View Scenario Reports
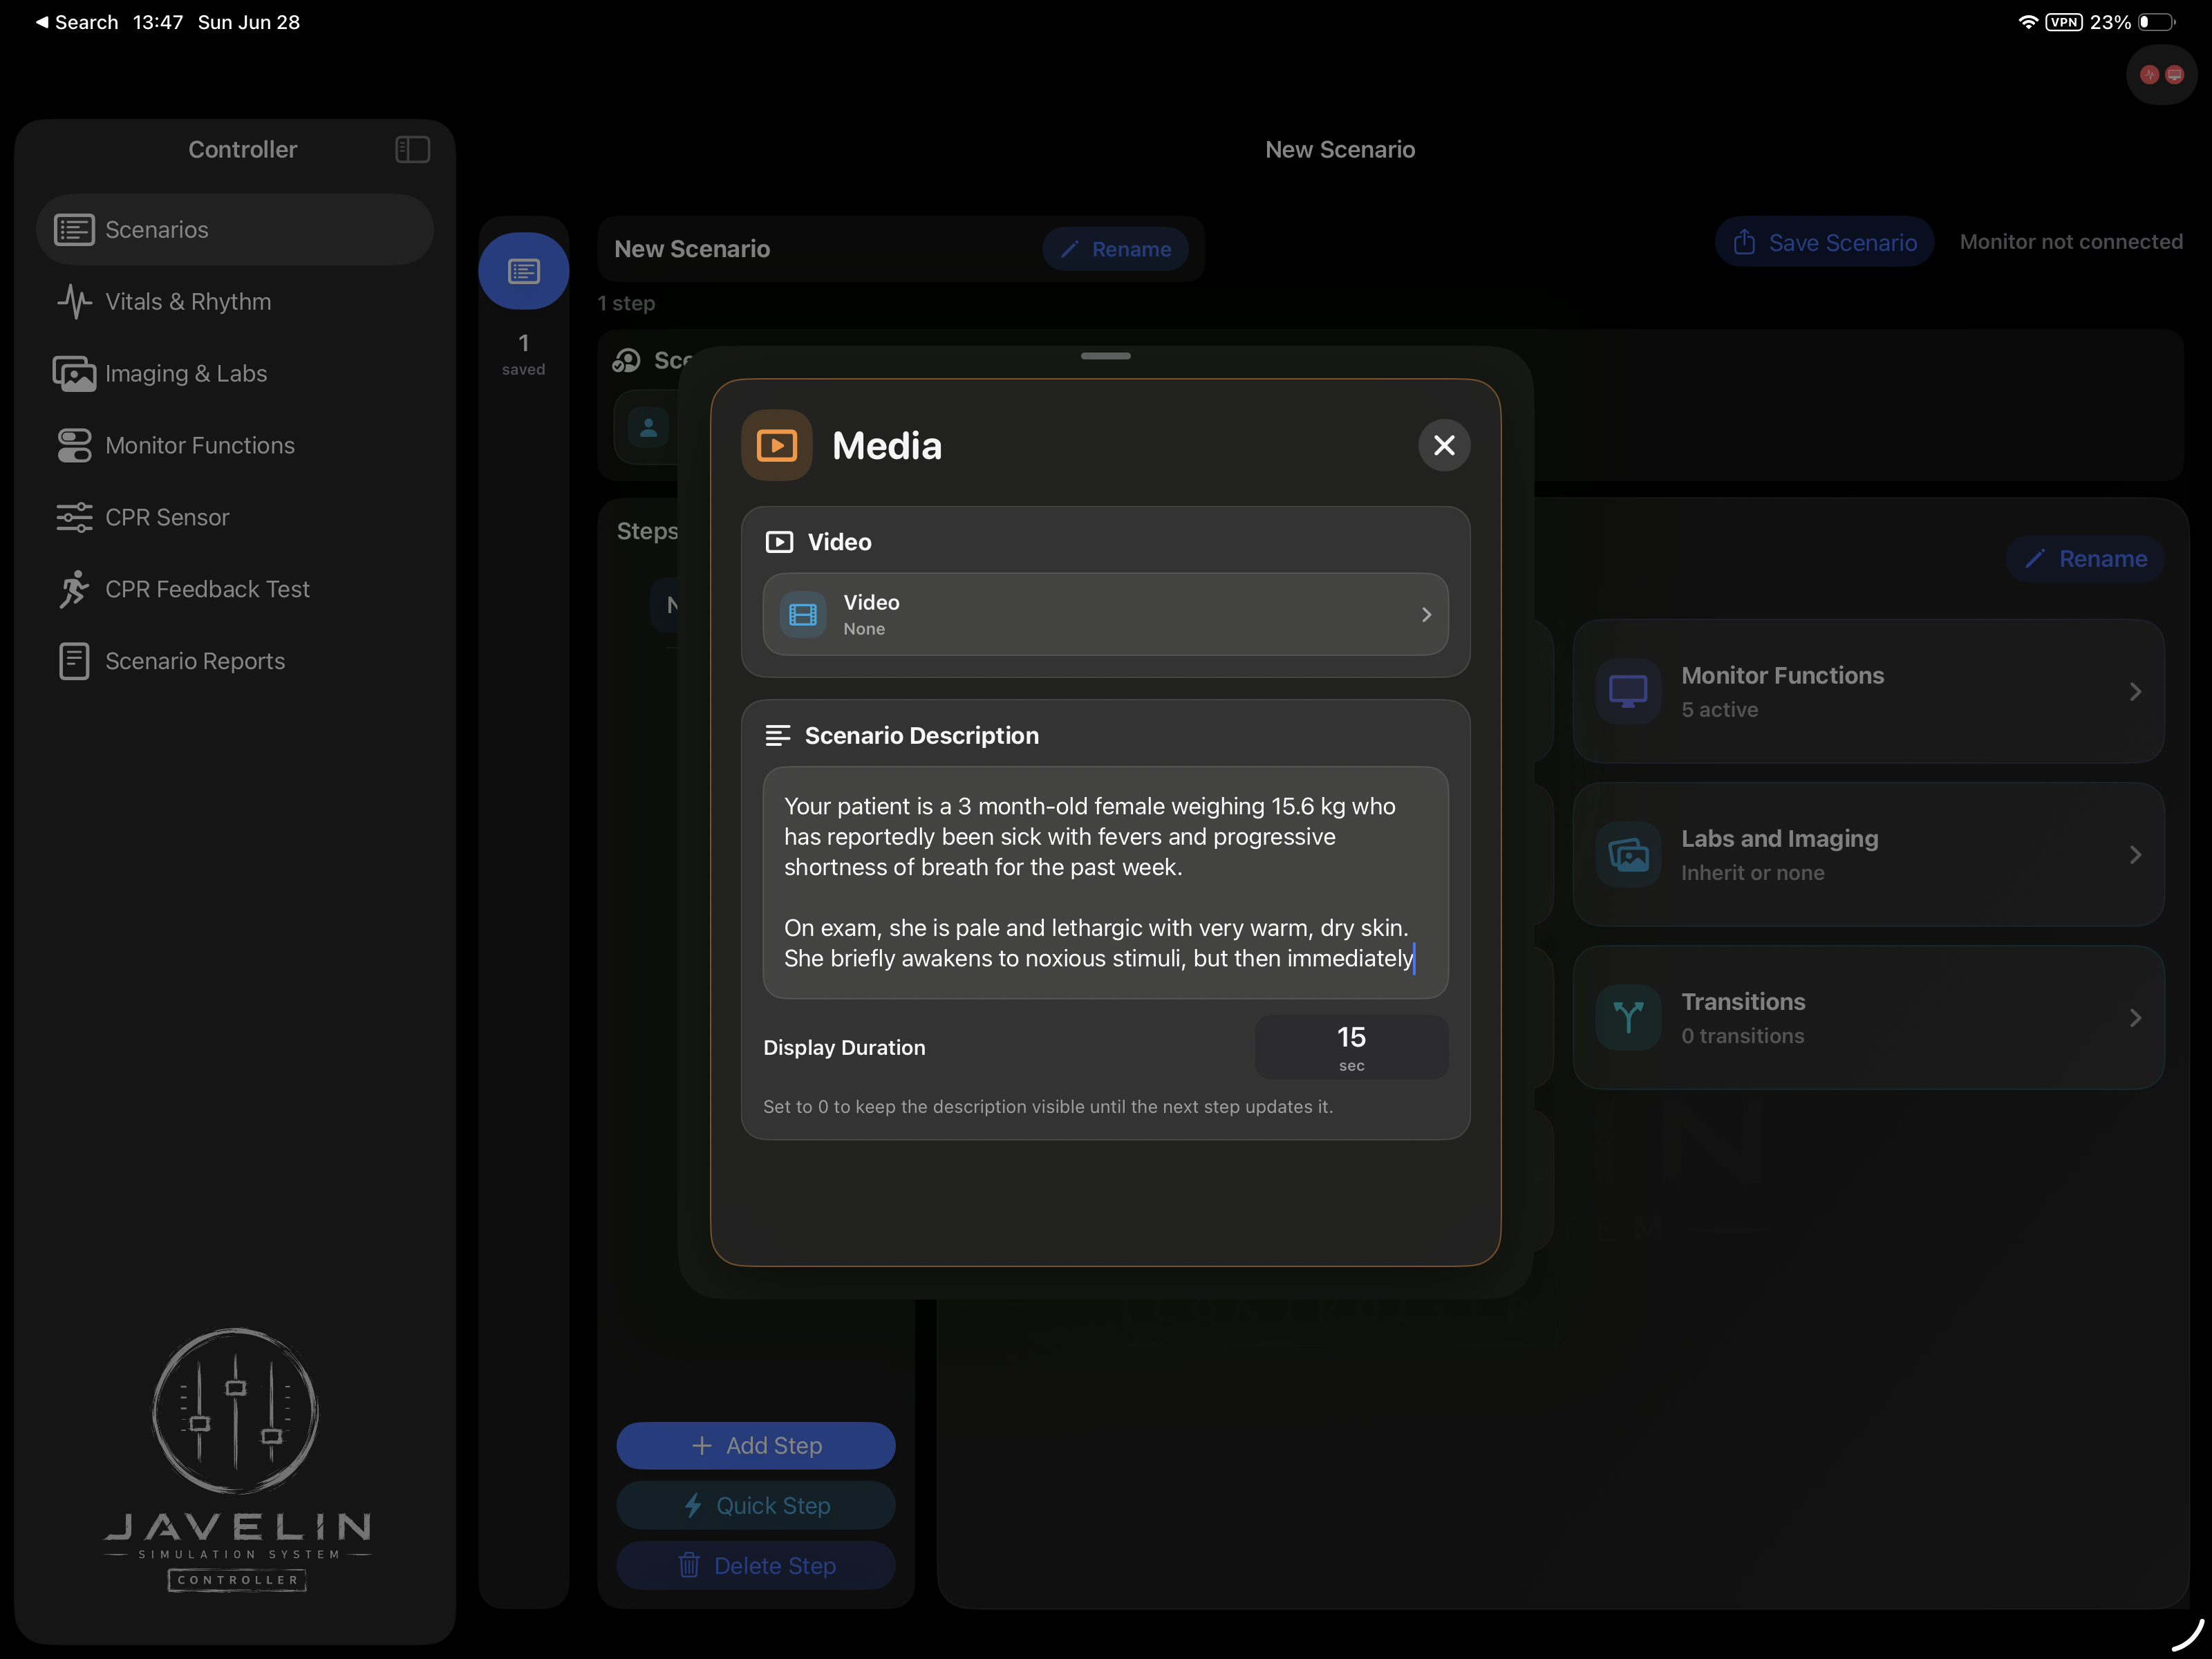Viewport: 2212px width, 1659px height. click(235, 661)
